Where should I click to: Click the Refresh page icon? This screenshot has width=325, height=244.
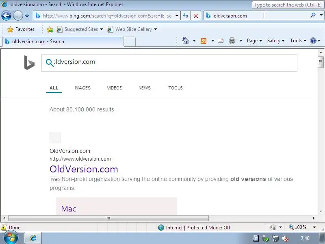point(186,16)
